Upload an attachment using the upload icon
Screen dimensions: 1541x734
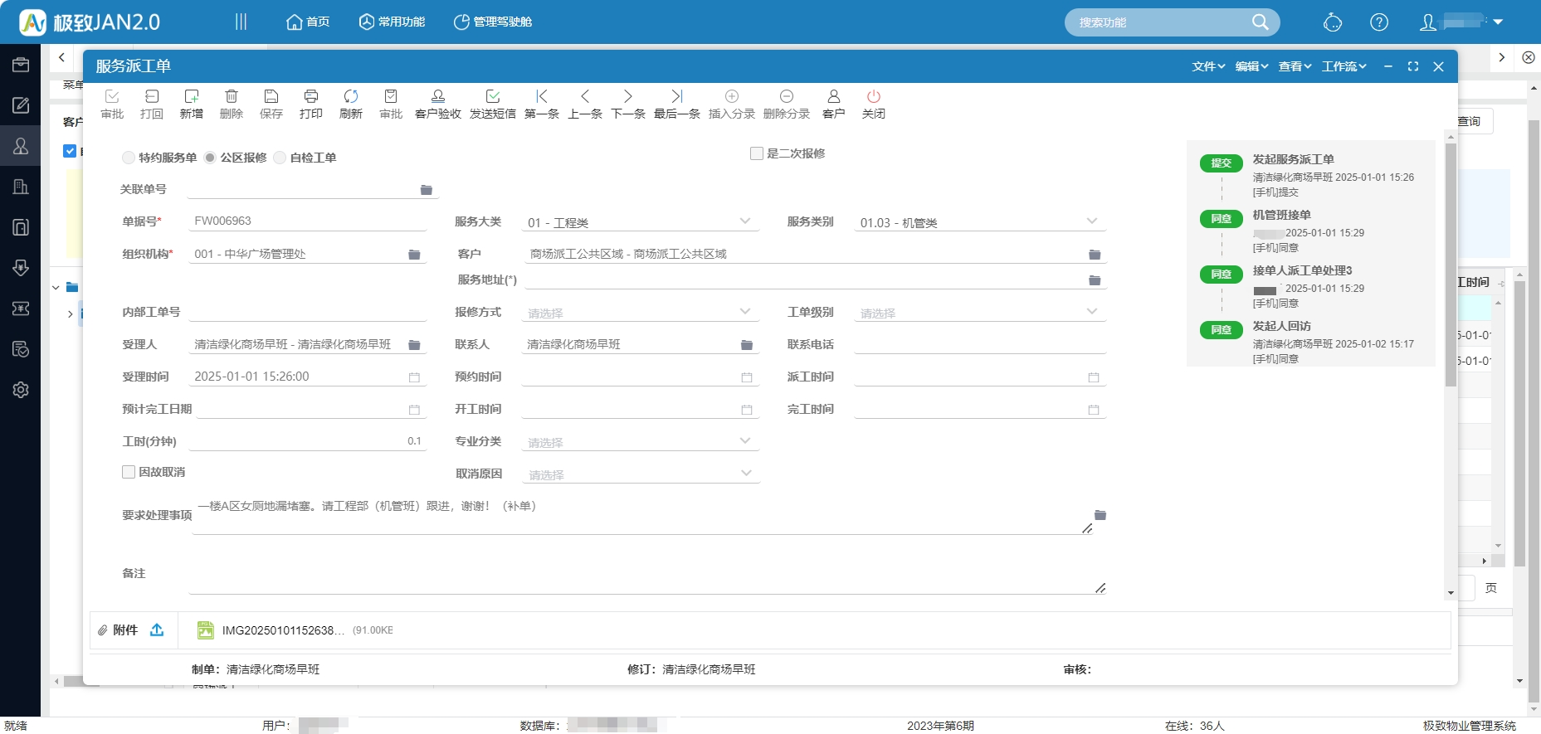click(157, 630)
